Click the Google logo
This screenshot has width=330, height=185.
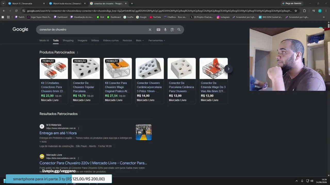pyautogui.click(x=20, y=29)
